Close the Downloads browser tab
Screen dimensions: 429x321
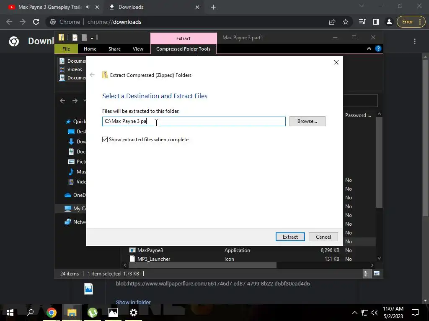(x=197, y=7)
